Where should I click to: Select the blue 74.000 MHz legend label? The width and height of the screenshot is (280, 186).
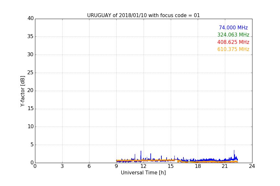[x=233, y=27]
